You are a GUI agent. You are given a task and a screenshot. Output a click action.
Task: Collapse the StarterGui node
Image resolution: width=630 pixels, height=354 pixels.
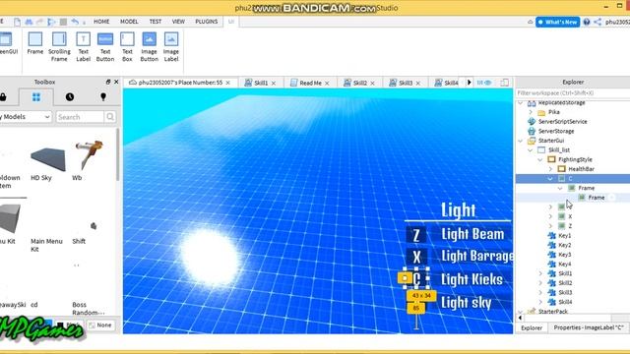(x=521, y=141)
